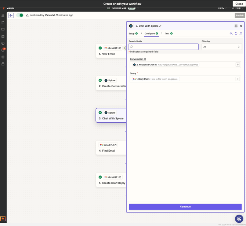Click the Gmail (1.1.7) badge on step 4
Image resolution: width=246 pixels, height=226 pixels.
(108, 145)
